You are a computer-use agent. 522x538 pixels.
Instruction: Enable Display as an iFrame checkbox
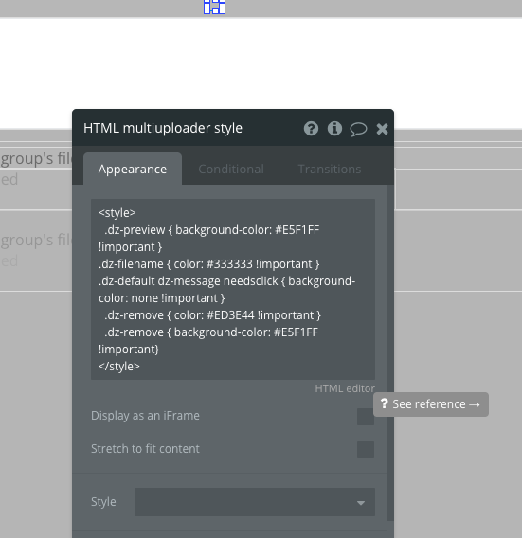[366, 416]
